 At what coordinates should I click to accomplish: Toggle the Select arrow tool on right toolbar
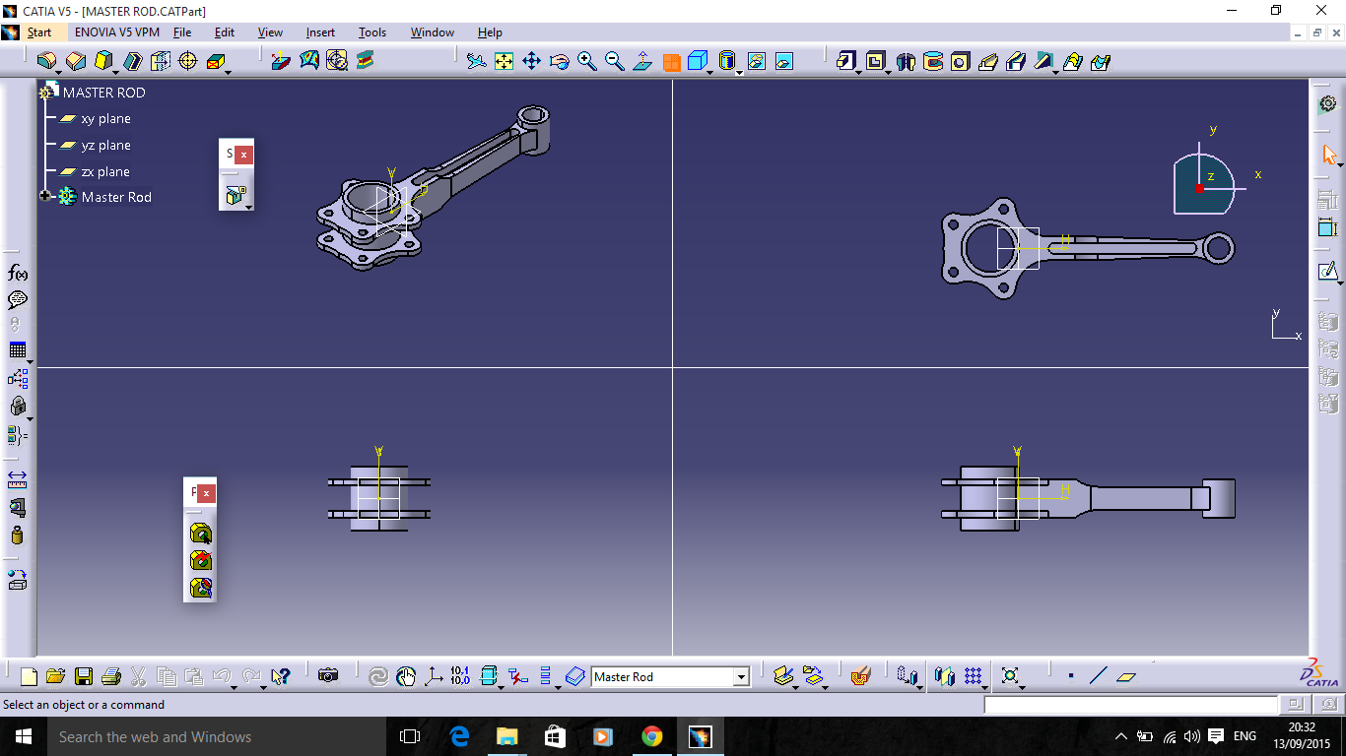pyautogui.click(x=1328, y=155)
